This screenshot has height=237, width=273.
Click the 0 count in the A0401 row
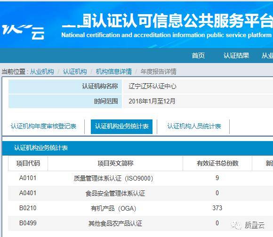[217, 193]
